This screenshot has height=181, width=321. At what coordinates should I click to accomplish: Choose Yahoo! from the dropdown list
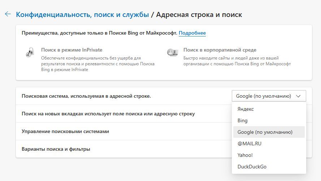pyautogui.click(x=245, y=155)
